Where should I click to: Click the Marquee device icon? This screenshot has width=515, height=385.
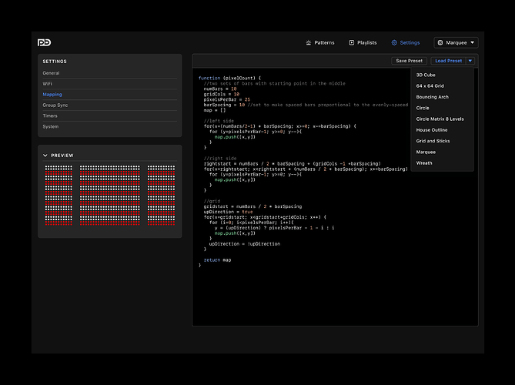pos(440,42)
